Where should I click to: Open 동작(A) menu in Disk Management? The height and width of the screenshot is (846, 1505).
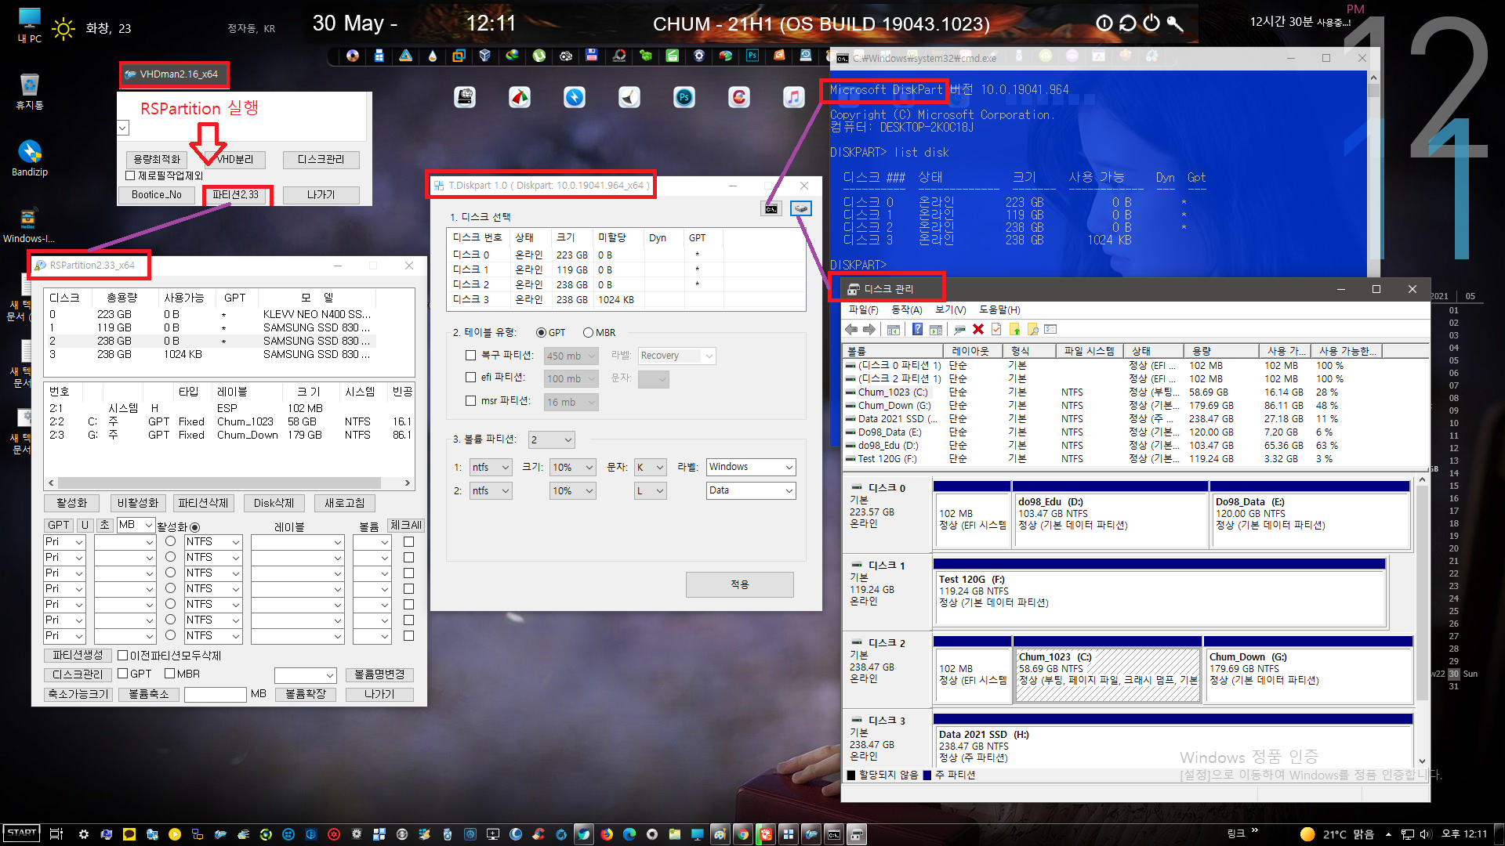tap(907, 310)
